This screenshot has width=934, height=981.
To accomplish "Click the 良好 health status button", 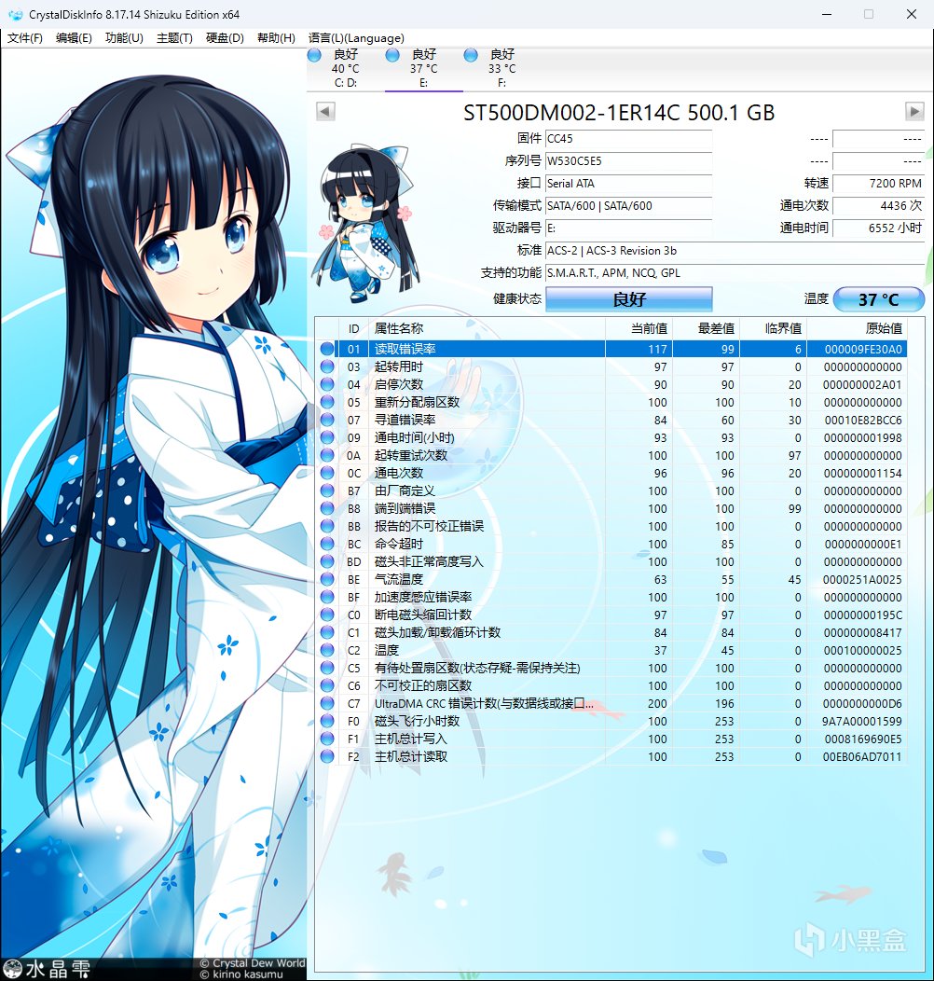I will [x=628, y=299].
